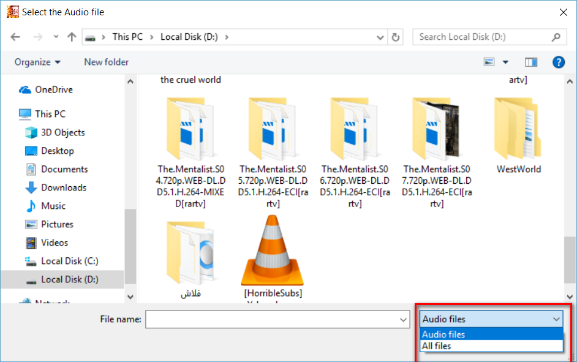The width and height of the screenshot is (577, 362).
Task: Expand the File name history dropdown
Action: coord(403,319)
